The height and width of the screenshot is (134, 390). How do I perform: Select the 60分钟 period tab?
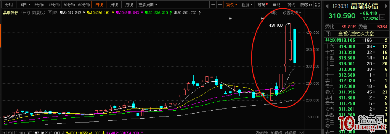pyautogui.click(x=84, y=4)
